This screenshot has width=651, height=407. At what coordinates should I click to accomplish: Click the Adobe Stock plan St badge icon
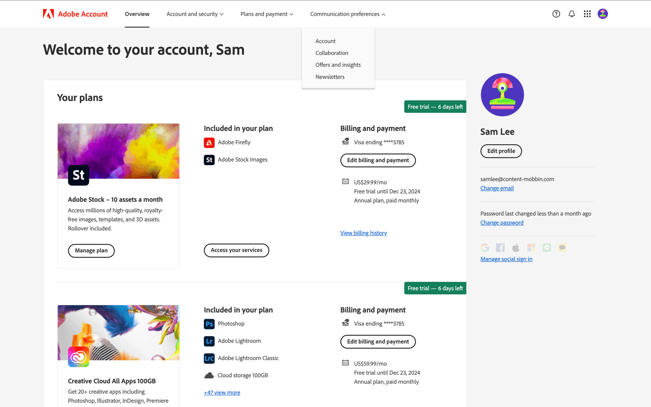click(x=79, y=175)
